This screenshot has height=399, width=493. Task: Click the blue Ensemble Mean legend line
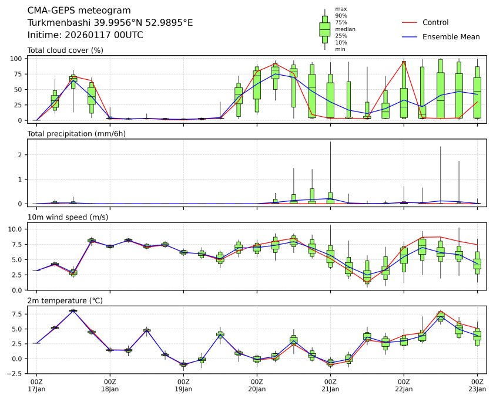click(410, 37)
